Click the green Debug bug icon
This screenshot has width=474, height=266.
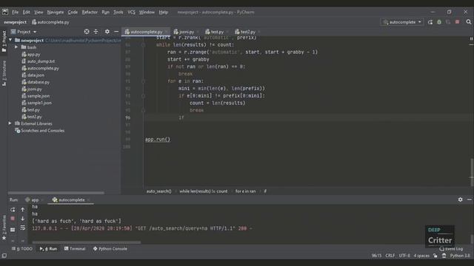[439, 22]
